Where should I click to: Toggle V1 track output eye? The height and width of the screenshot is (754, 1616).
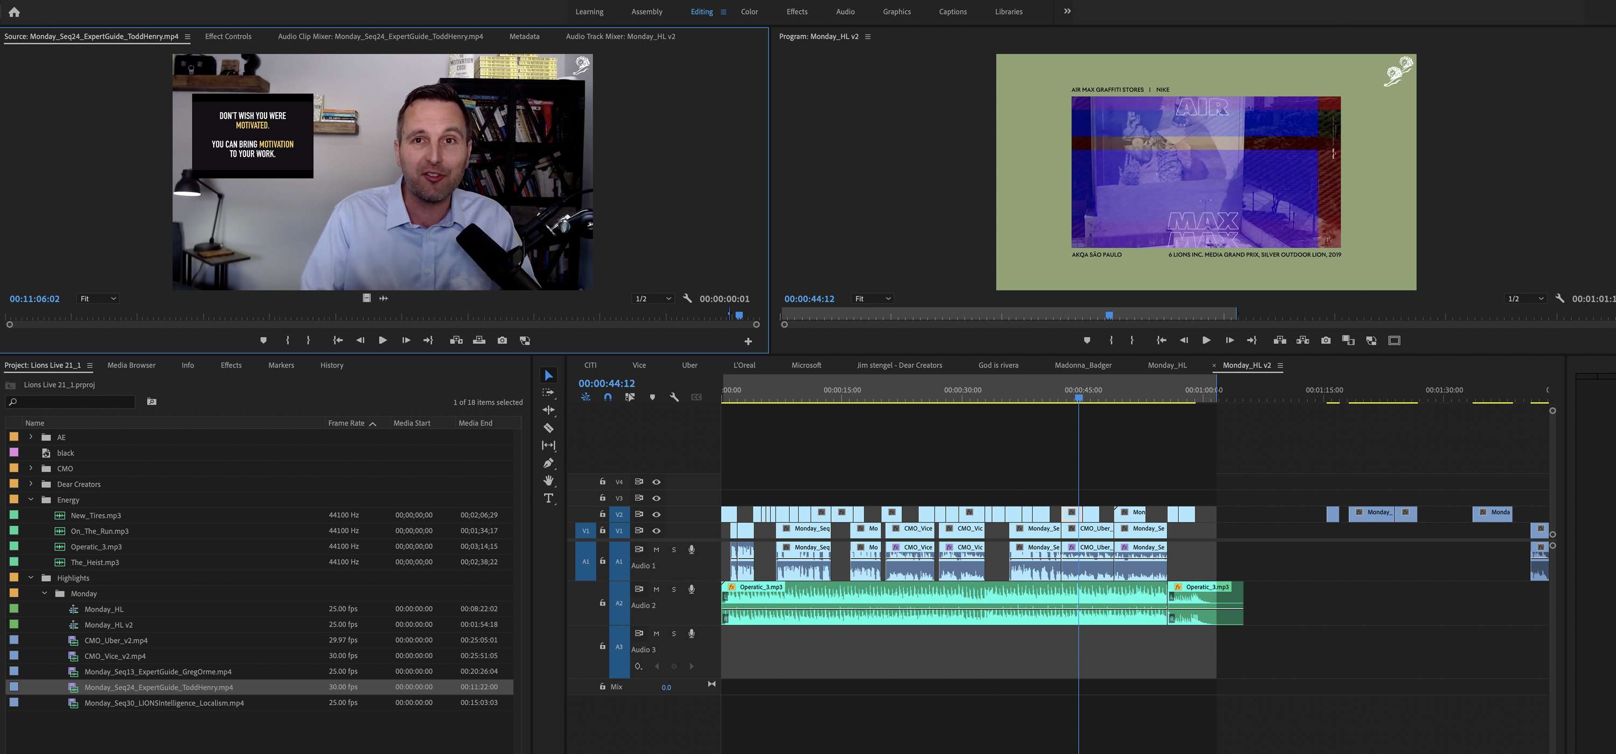point(656,531)
